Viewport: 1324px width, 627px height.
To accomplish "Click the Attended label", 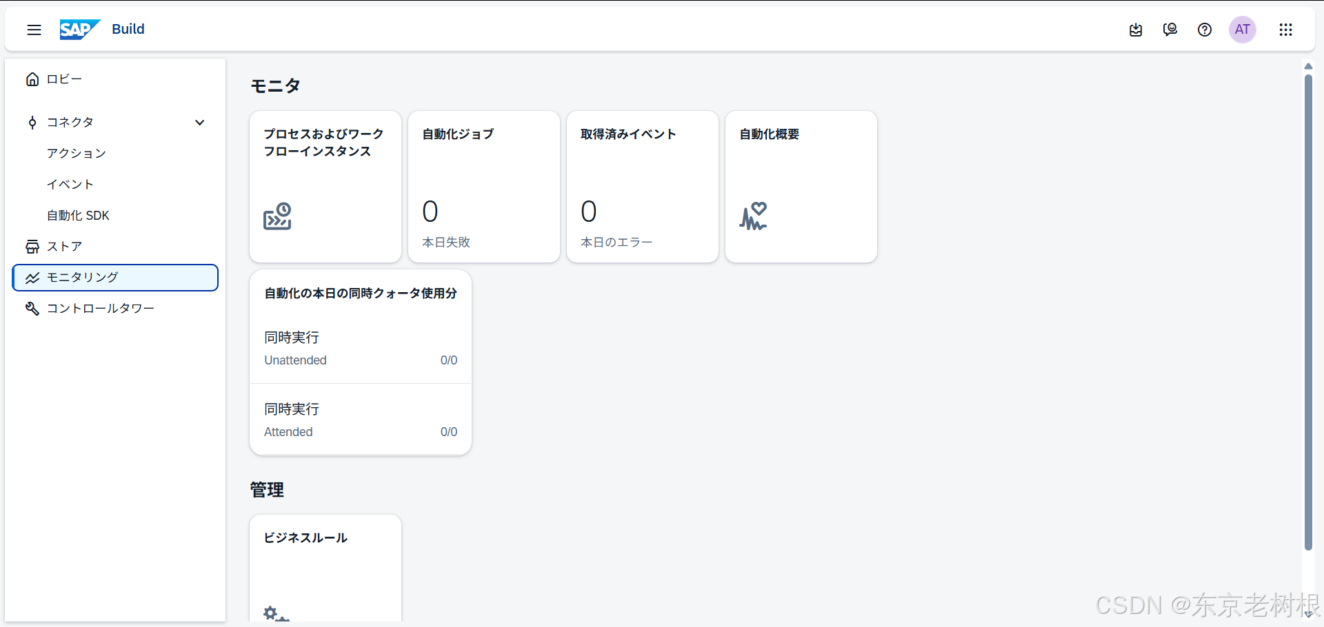I will pos(288,432).
